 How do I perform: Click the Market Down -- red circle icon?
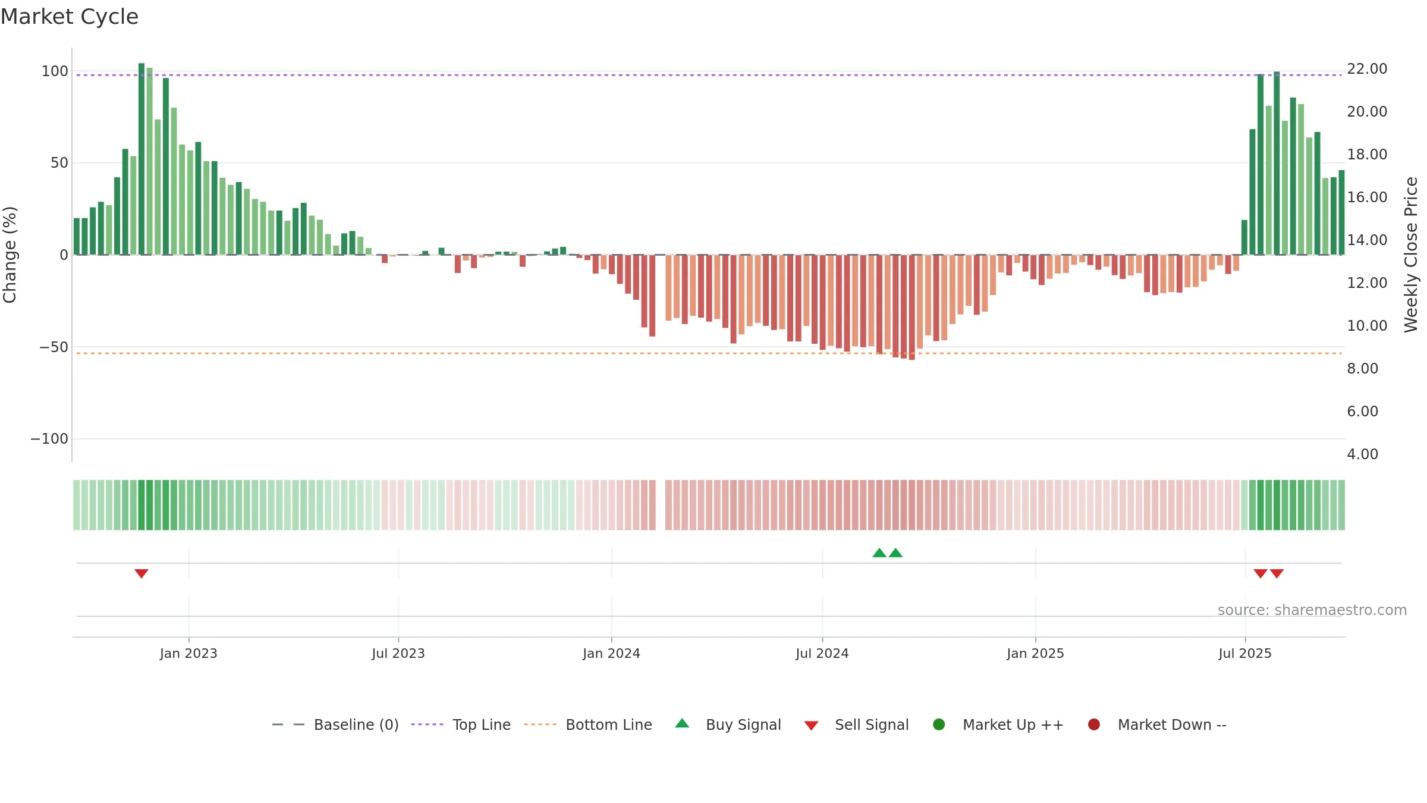(1093, 724)
